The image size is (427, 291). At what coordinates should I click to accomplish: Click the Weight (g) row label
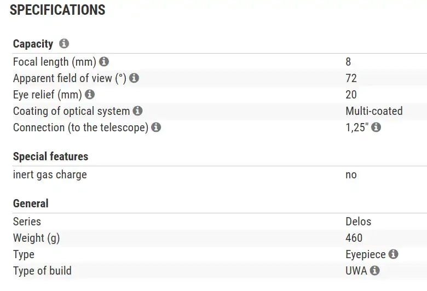pyautogui.click(x=36, y=238)
